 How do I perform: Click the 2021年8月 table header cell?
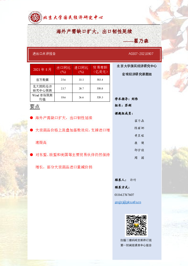click(42, 70)
